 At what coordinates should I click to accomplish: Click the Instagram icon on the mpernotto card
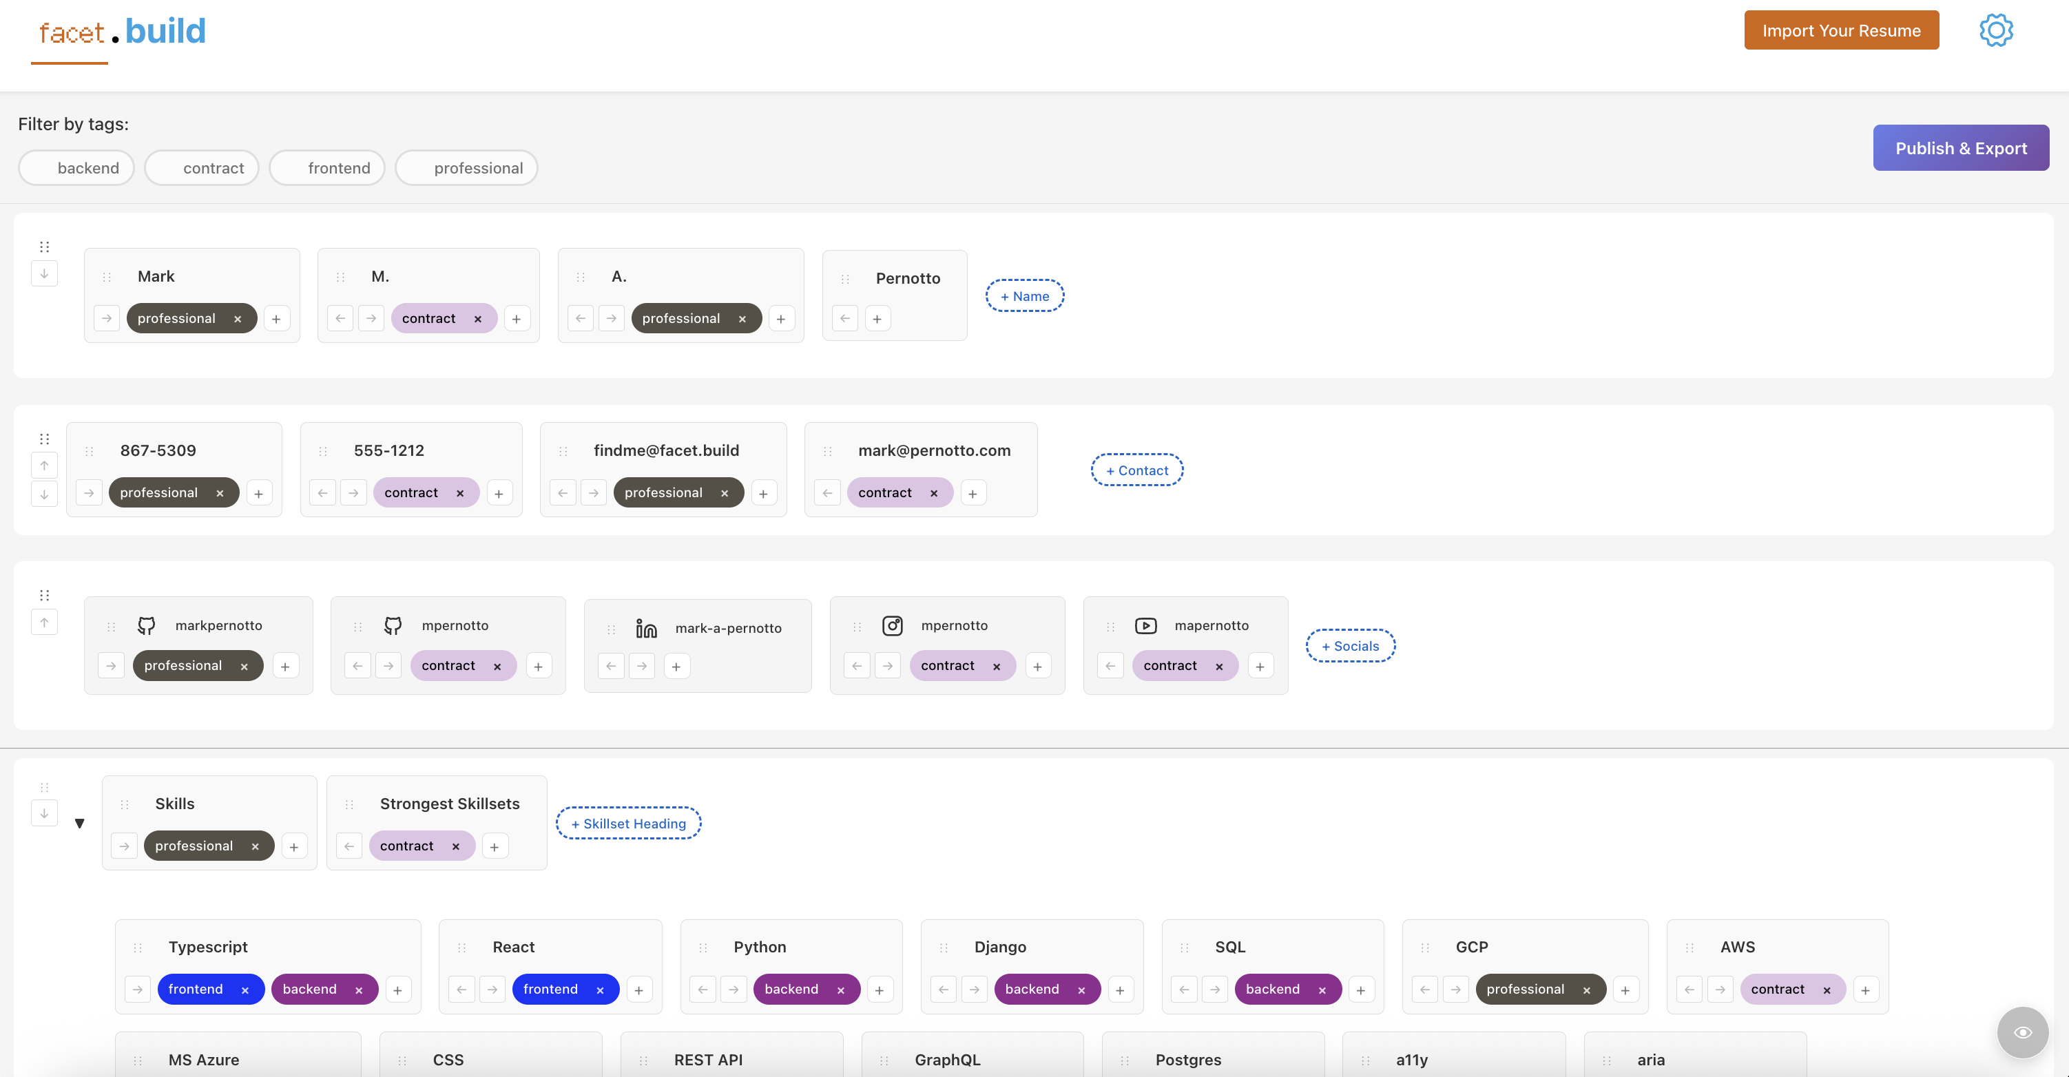[x=893, y=625]
